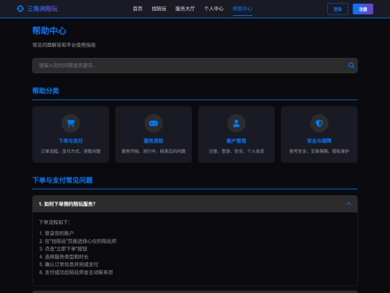Click the 下单与支付常见问题 section heading
Viewport: 390px width, 293px height.
click(x=62, y=180)
